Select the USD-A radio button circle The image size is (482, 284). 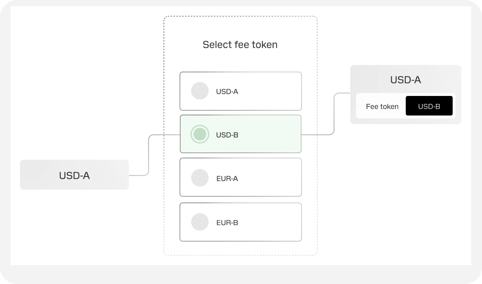pos(200,91)
